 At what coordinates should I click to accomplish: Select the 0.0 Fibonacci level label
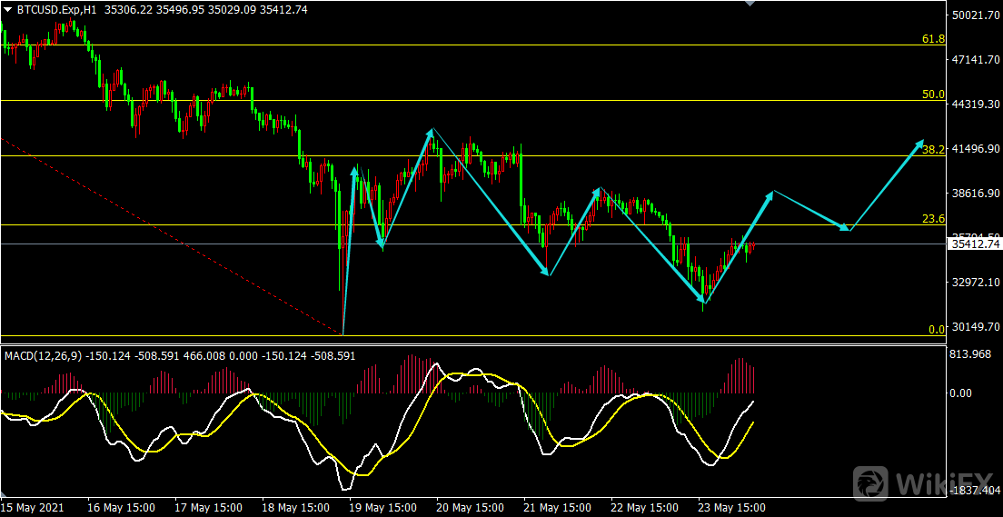tap(937, 329)
